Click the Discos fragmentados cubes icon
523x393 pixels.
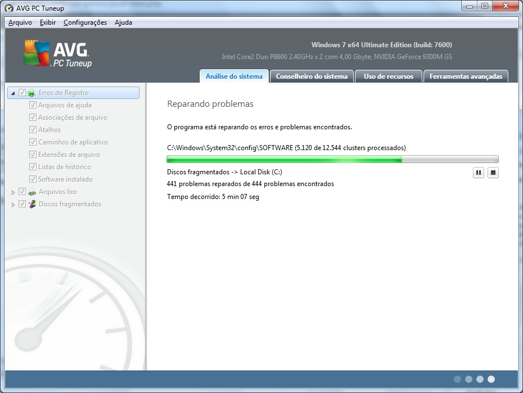(31, 204)
